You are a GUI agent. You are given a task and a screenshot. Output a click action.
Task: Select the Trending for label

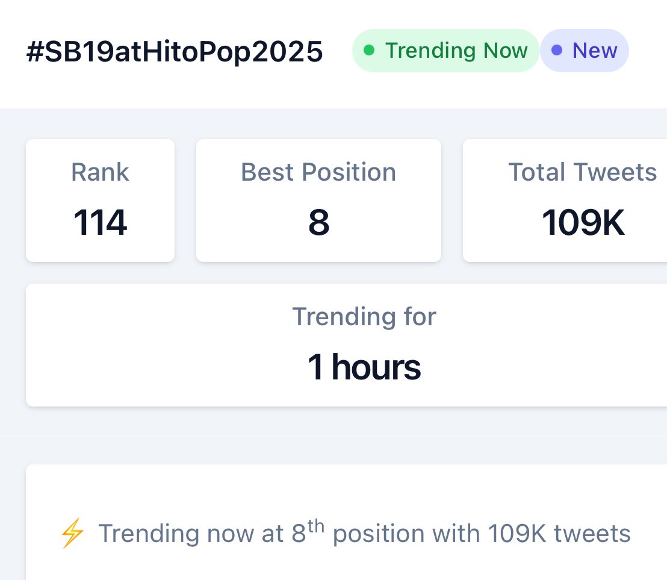tap(364, 317)
